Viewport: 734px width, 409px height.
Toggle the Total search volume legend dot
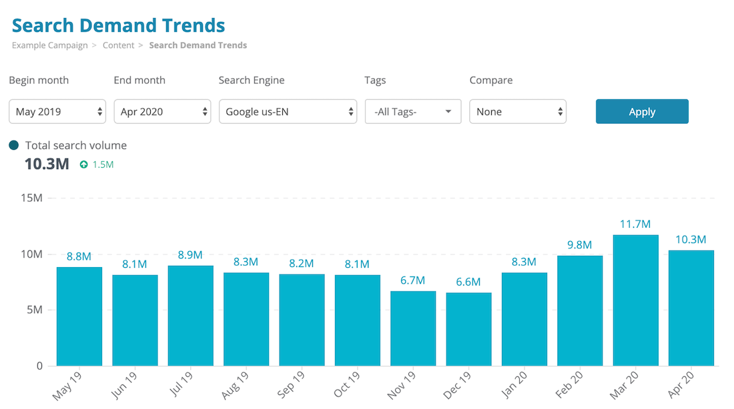(14, 145)
